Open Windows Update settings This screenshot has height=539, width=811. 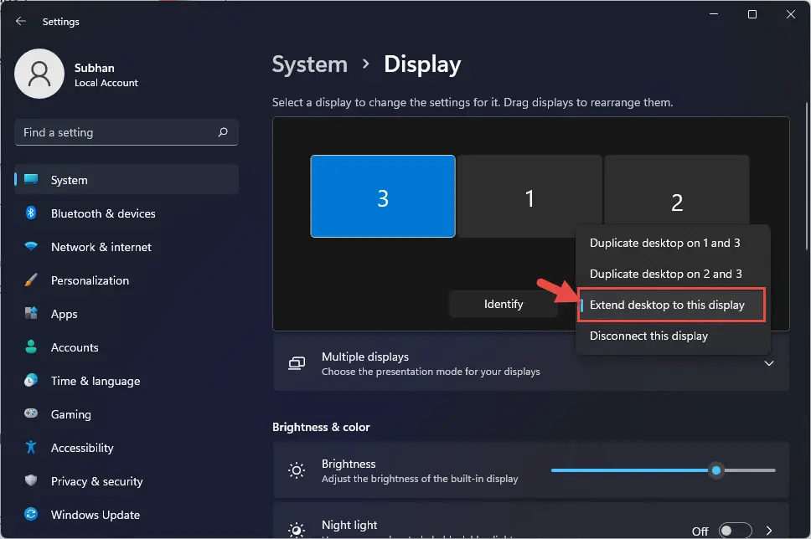[127, 515]
